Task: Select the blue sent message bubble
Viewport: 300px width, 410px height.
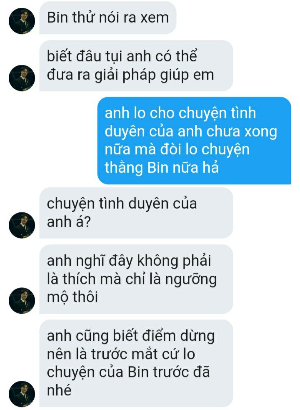Action: [194, 141]
